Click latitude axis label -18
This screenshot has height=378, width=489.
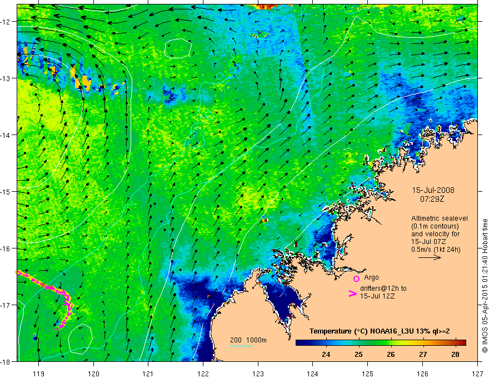(6, 362)
